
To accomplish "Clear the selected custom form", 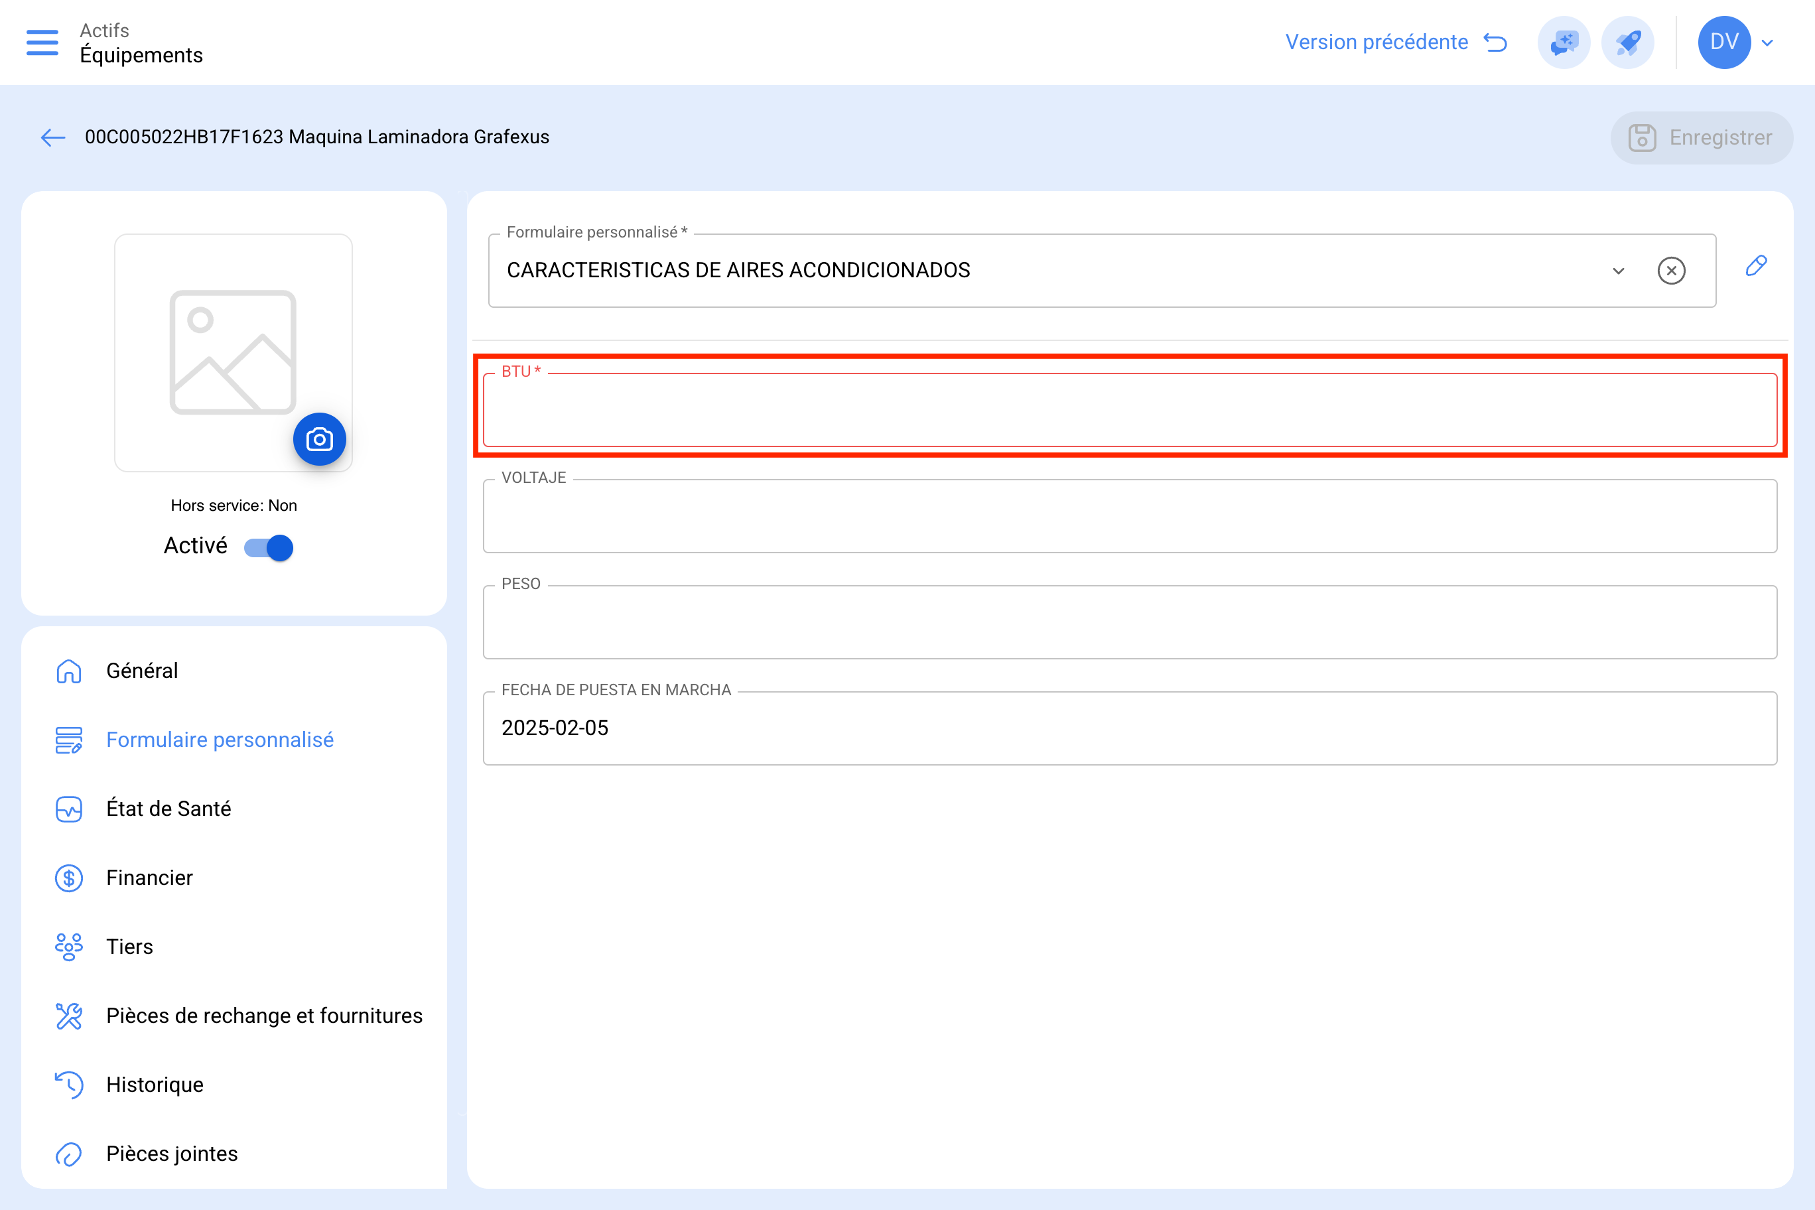I will pyautogui.click(x=1670, y=271).
